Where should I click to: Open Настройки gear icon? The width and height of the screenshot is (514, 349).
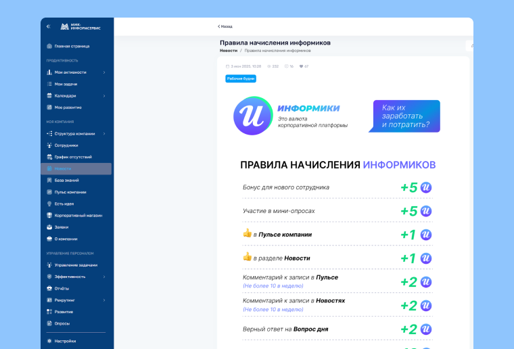click(x=49, y=341)
